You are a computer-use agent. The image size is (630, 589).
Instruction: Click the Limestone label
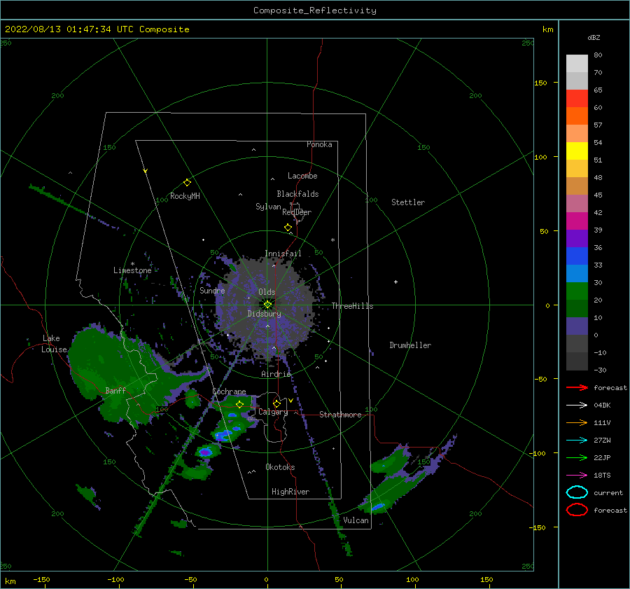(132, 270)
